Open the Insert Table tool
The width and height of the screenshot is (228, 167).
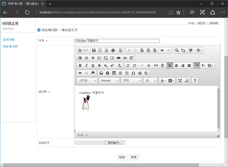(x=114, y=73)
